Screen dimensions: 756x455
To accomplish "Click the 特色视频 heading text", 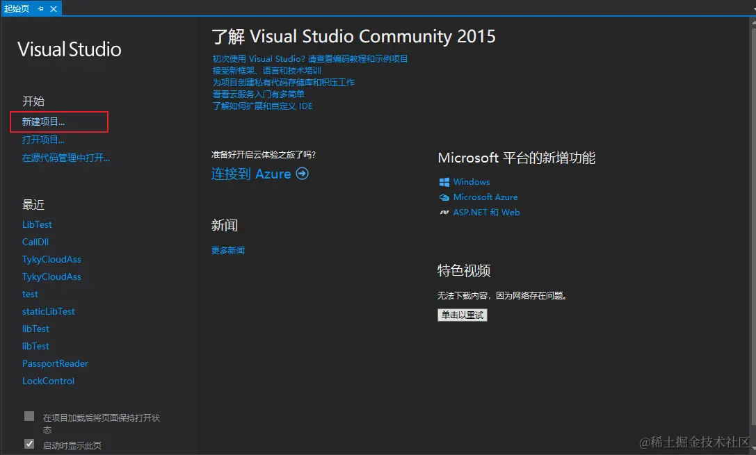I will tap(464, 271).
